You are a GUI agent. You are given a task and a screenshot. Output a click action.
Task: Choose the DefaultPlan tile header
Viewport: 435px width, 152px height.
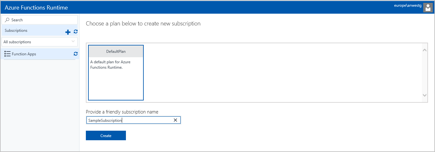click(x=116, y=52)
